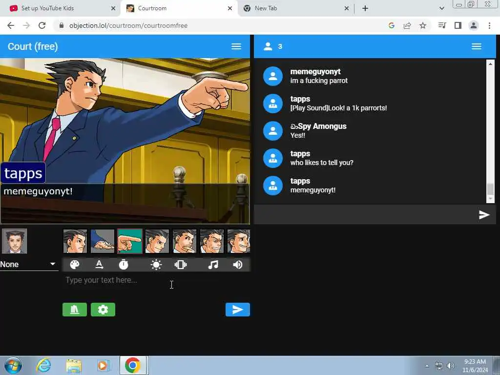Toggle the browser side panel icon

pos(458,25)
